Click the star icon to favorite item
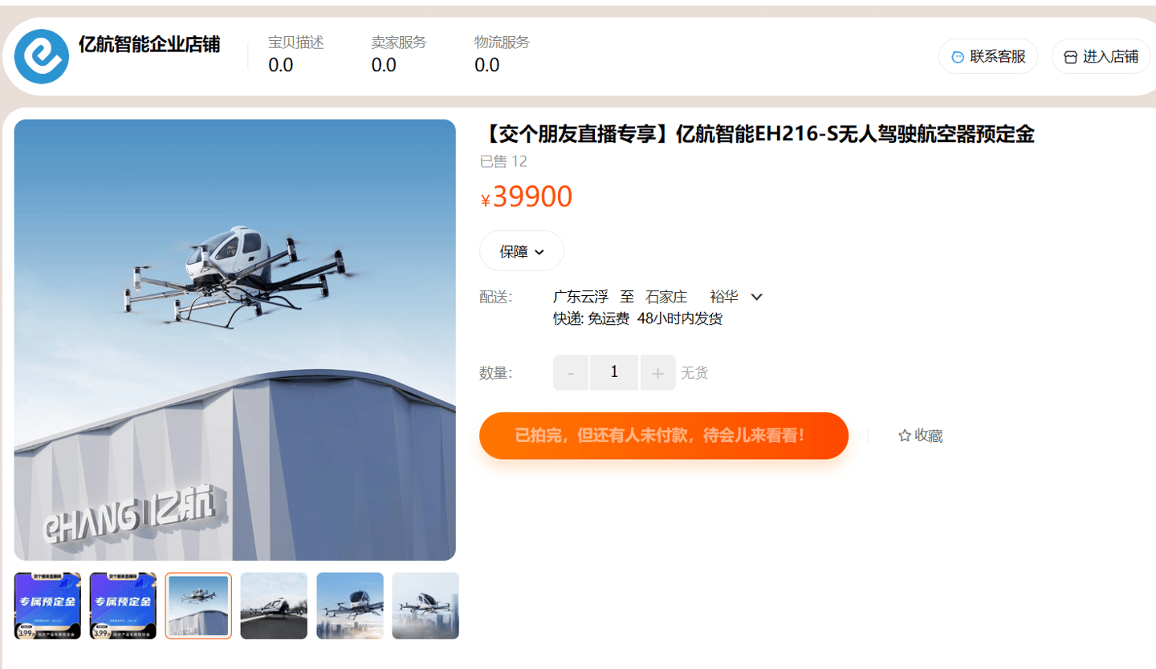The height and width of the screenshot is (669, 1156). (905, 436)
